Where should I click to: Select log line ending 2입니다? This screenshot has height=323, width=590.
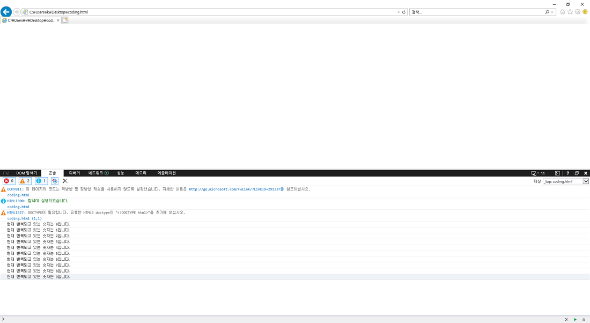point(295,236)
